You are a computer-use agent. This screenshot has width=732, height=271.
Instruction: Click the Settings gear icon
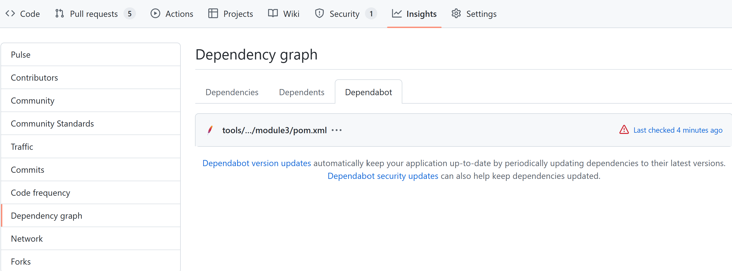pos(456,13)
